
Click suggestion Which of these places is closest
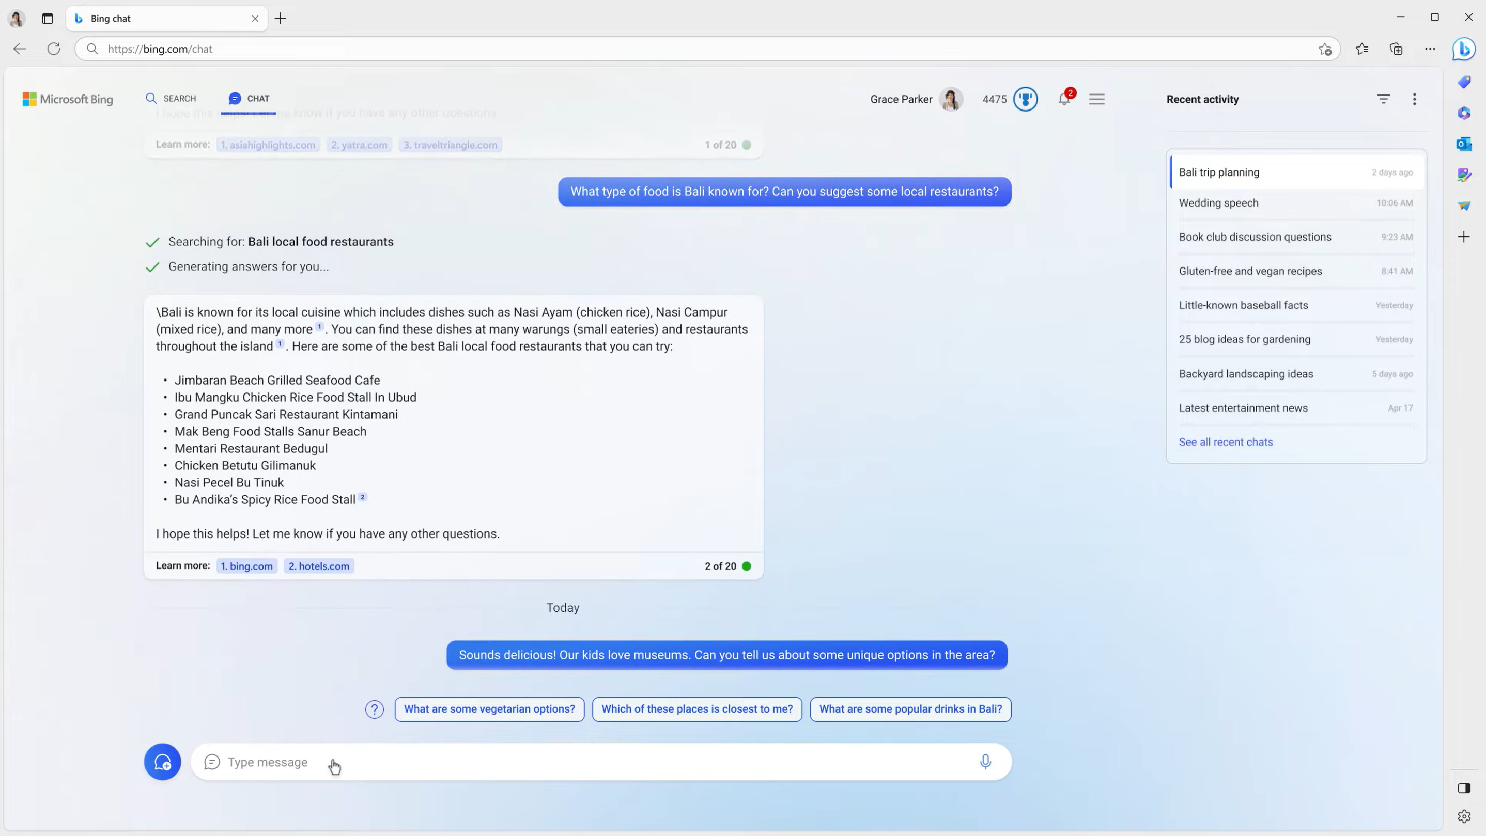[x=697, y=709]
